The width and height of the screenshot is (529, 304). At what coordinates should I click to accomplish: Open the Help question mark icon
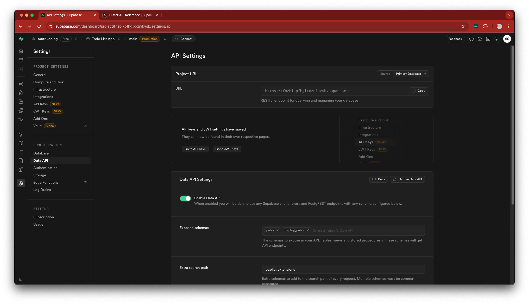pos(471,39)
